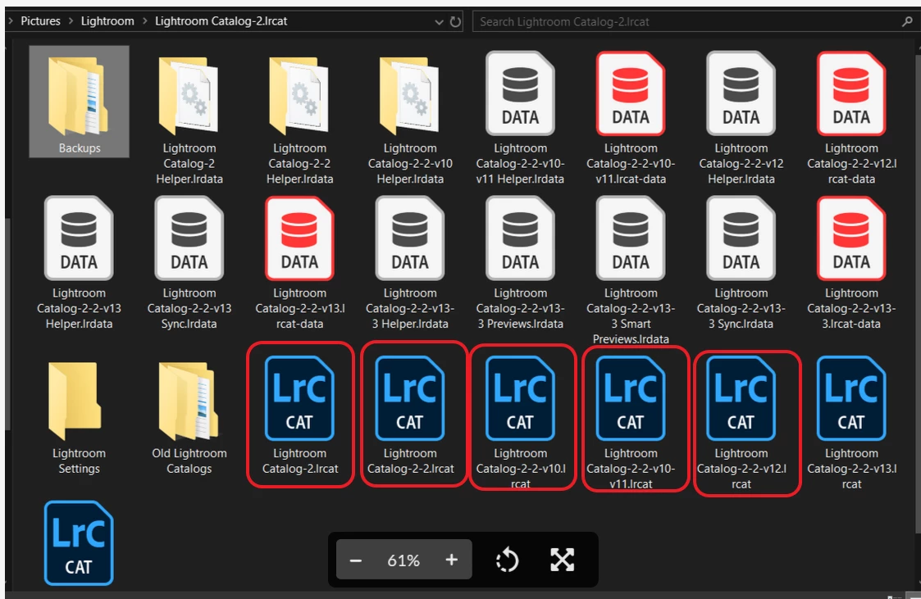Select red Lightroom Catalog-2-2-v13-3.lrcat-data file
This screenshot has height=599, width=921.
(x=851, y=264)
